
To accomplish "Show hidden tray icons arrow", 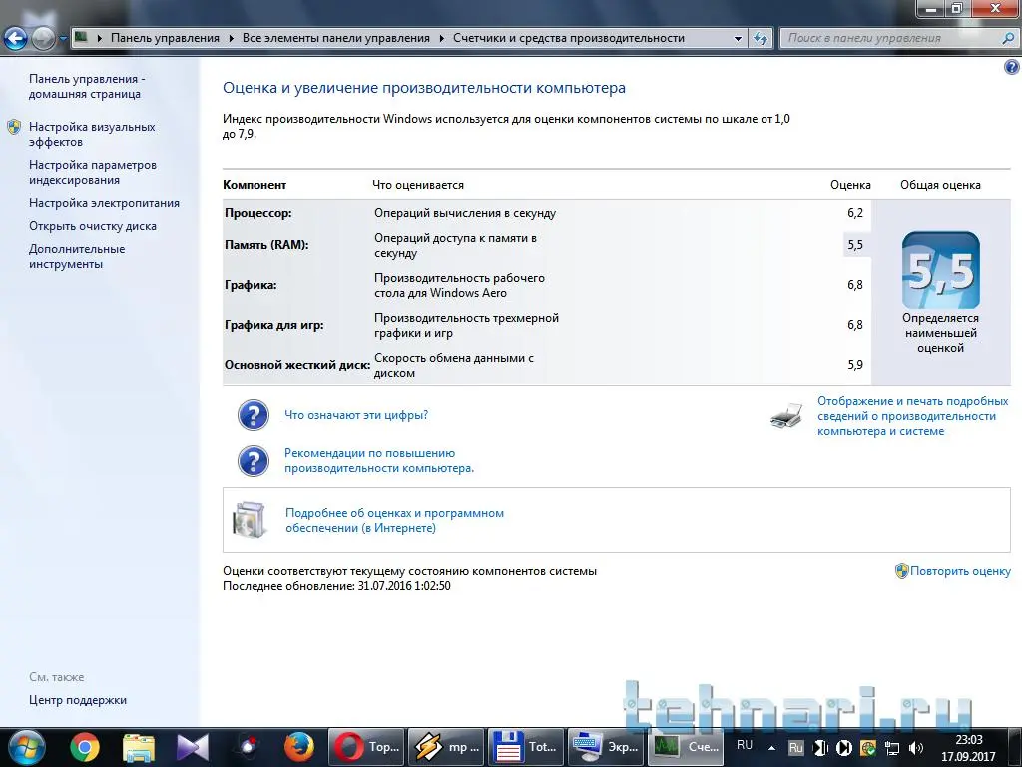I will [771, 748].
